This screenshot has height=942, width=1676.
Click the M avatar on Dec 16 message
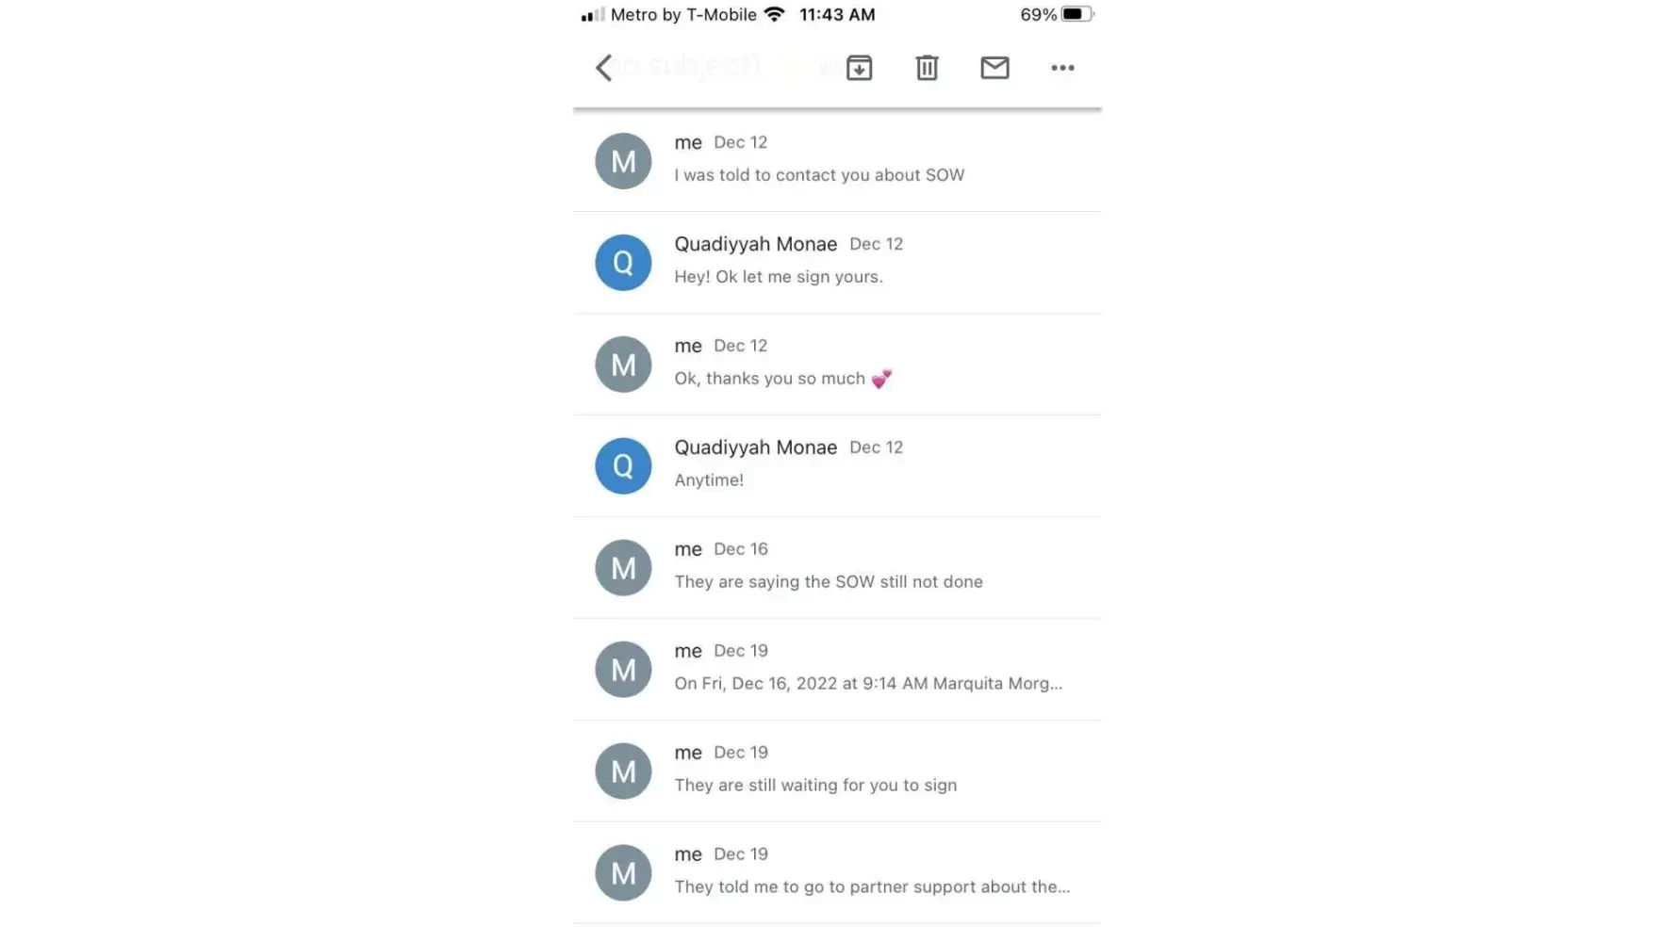pyautogui.click(x=623, y=568)
